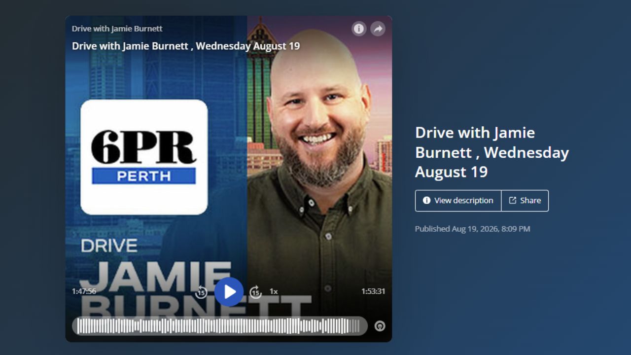Image resolution: width=631 pixels, height=355 pixels.
Task: Click the episode title inside the player
Action: click(186, 46)
